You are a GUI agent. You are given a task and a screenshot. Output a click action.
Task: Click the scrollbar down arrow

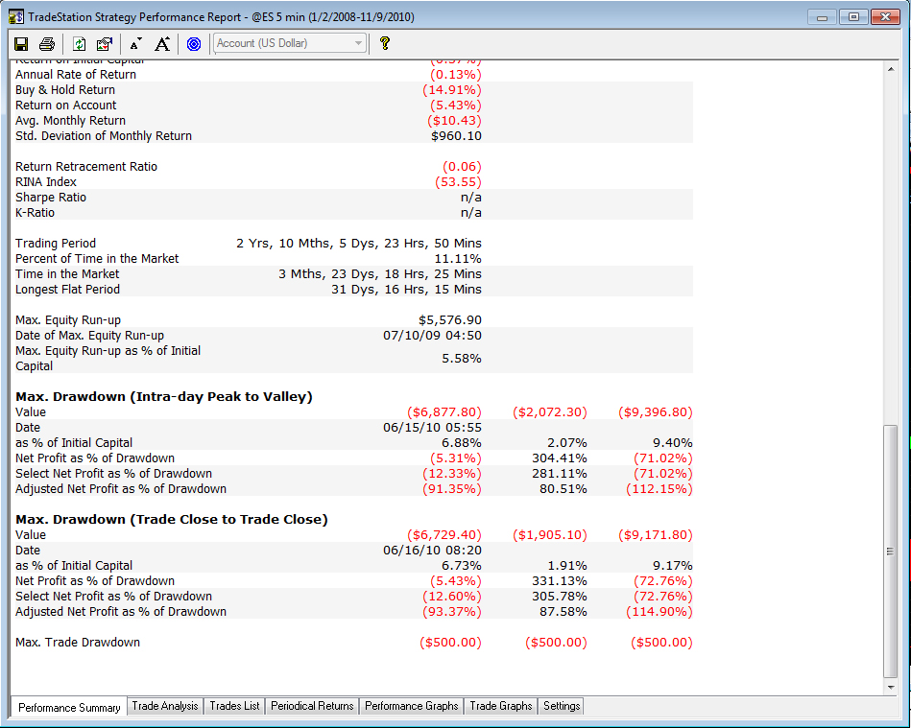(x=891, y=687)
